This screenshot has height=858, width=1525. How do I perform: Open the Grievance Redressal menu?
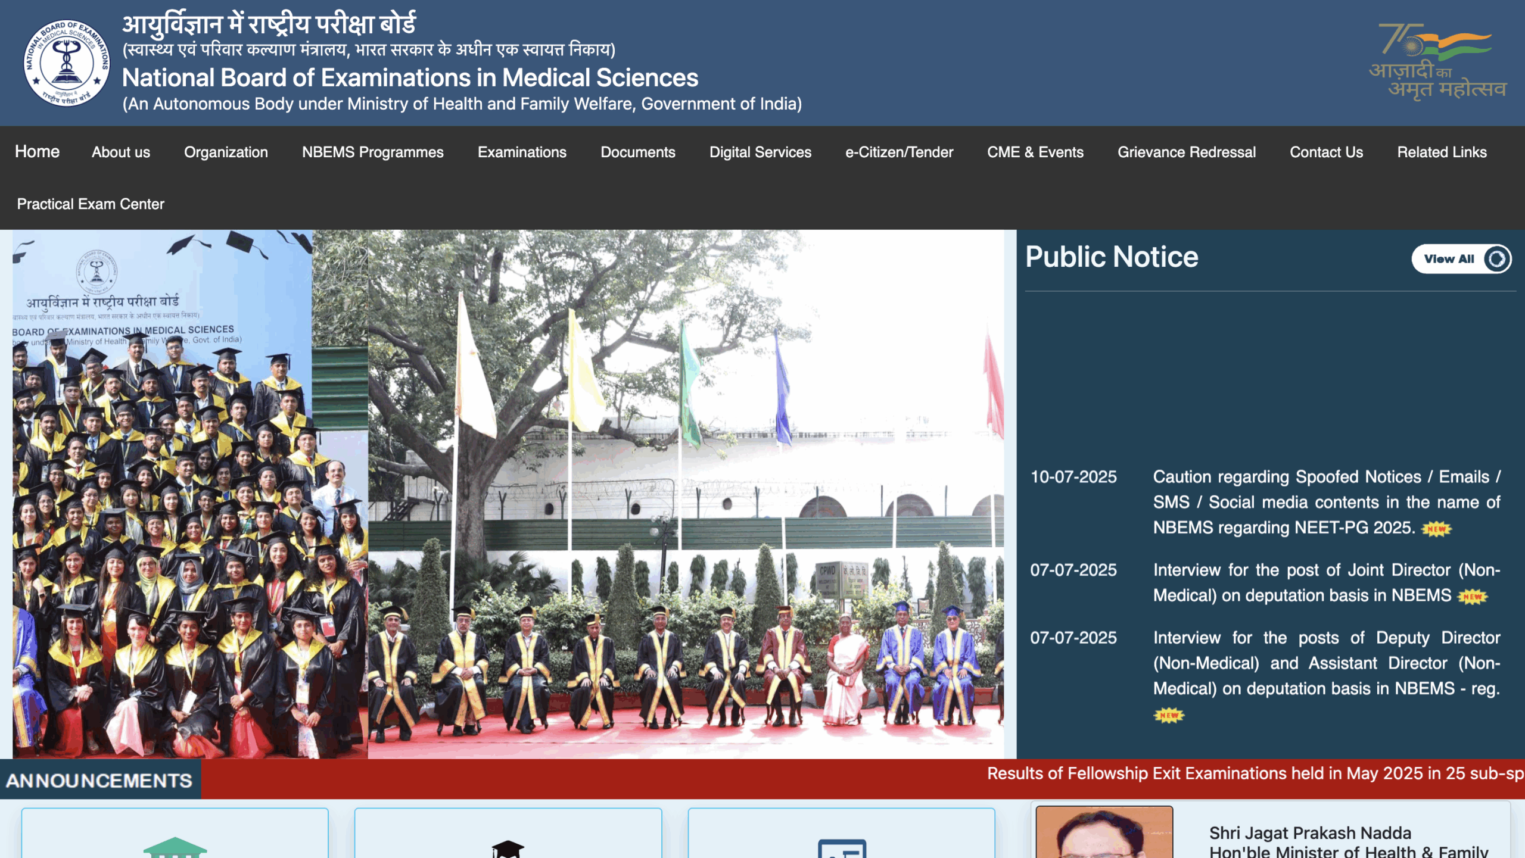pos(1186,152)
